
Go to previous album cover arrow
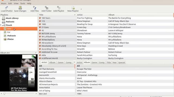(x=1, y=93)
